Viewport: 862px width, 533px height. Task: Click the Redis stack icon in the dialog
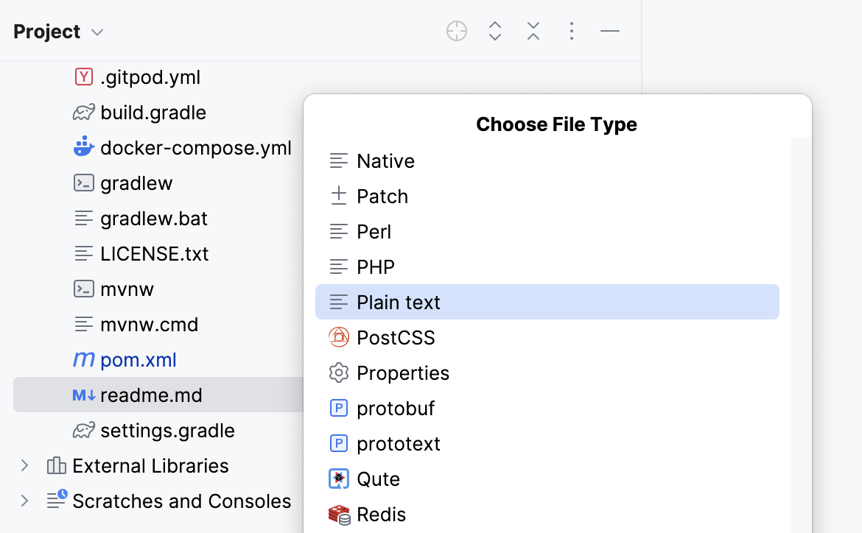338,514
